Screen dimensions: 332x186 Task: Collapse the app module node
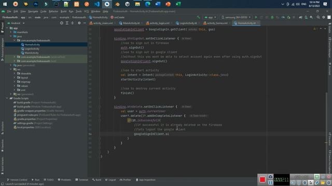7,28
